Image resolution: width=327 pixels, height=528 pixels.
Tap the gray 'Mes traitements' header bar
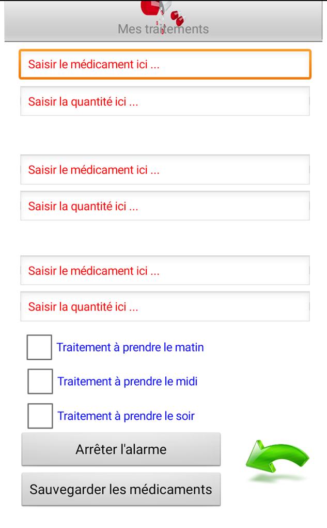pos(163,21)
